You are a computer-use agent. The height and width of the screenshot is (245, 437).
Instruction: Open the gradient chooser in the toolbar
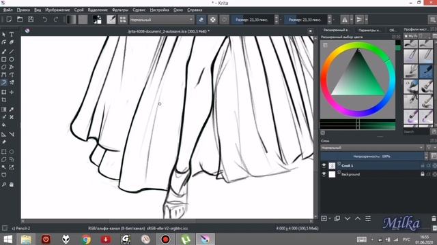(71, 20)
